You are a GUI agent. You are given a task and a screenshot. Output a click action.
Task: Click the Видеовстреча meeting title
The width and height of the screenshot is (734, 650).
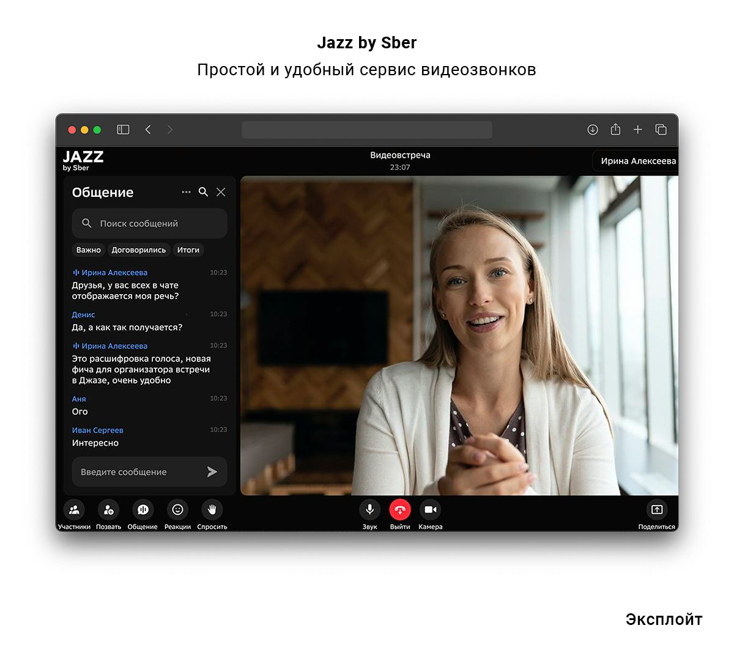click(400, 155)
